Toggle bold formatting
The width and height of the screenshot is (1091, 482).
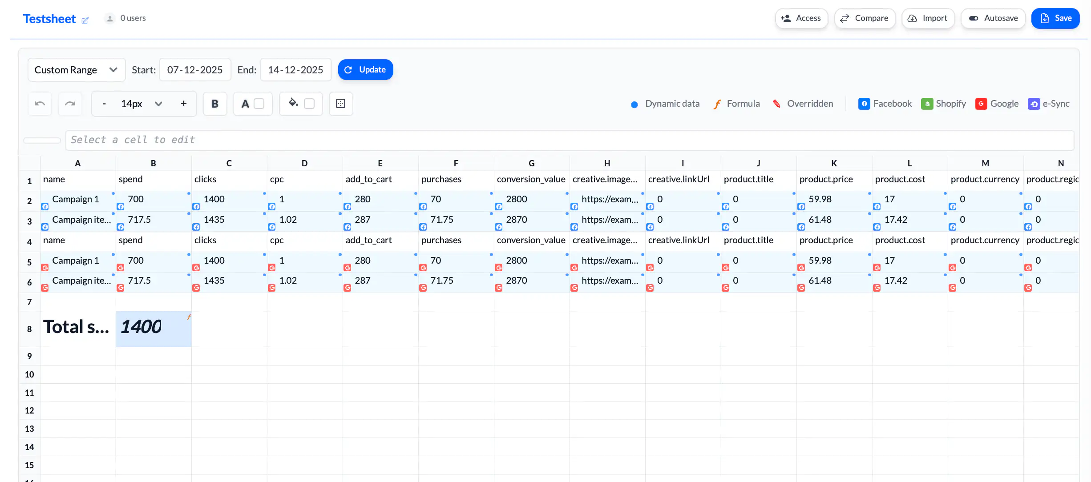click(215, 104)
